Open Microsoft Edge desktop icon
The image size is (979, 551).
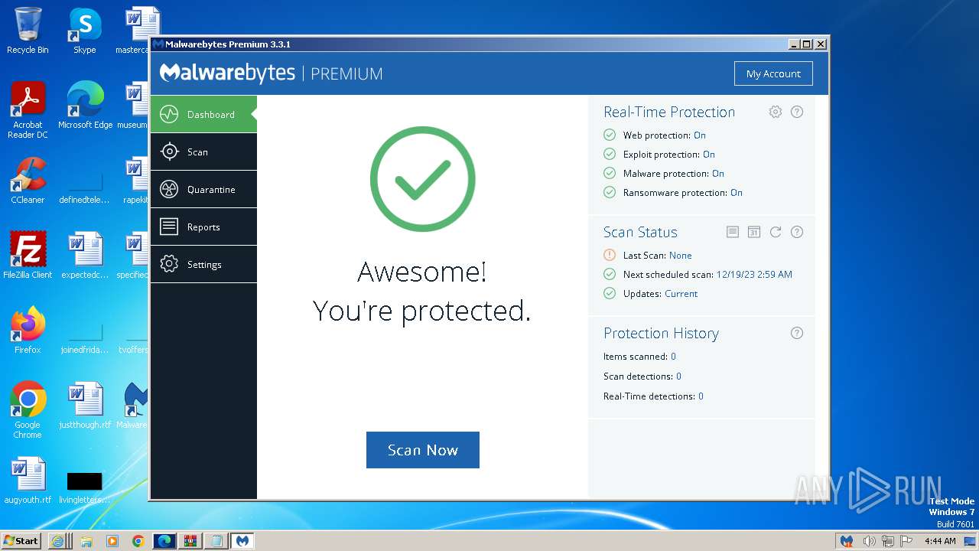(x=85, y=106)
